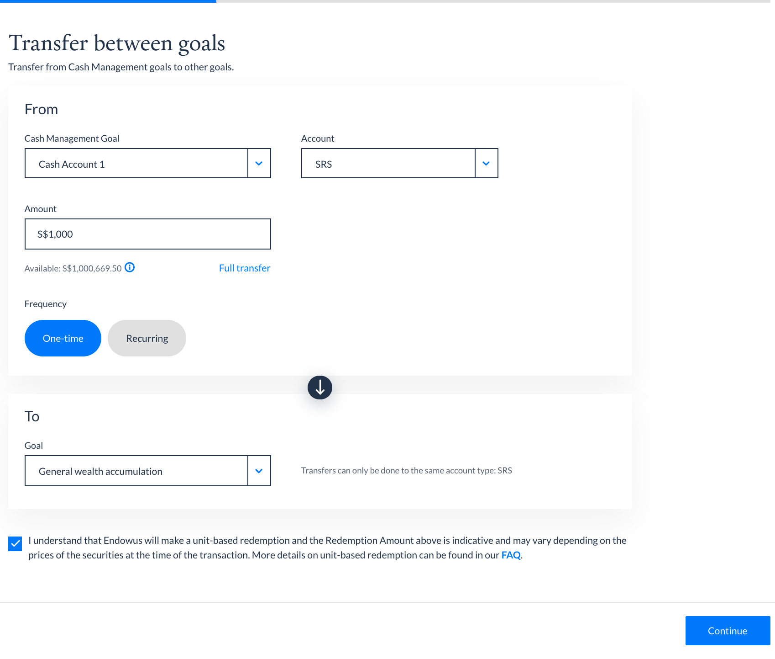Click chevron arrow of the Account selector
Image resolution: width=775 pixels, height=659 pixels.
pos(486,164)
